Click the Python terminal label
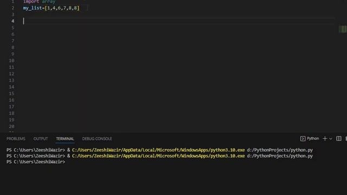 [x=313, y=139]
